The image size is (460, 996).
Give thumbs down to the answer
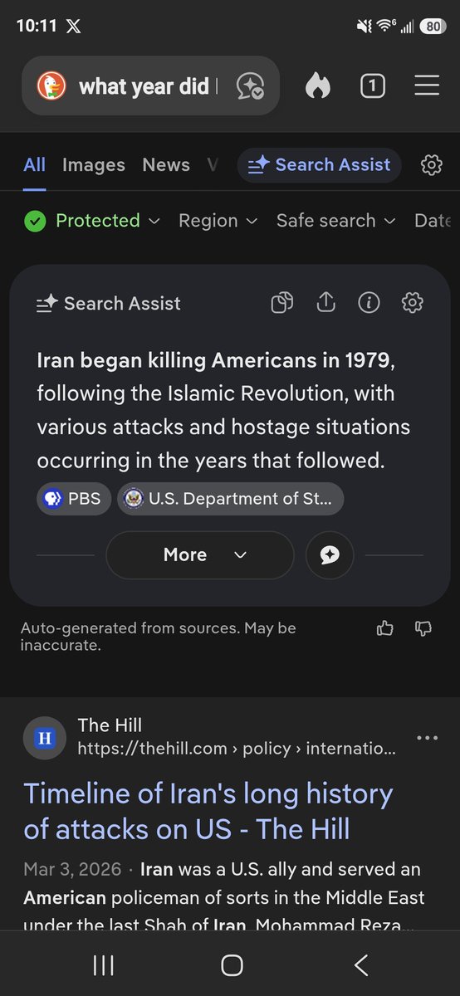(423, 629)
